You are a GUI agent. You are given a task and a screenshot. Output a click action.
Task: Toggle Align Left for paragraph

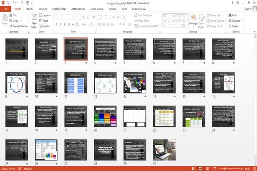coord(99,24)
